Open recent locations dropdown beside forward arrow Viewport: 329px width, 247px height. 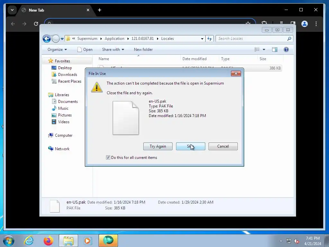(62, 39)
